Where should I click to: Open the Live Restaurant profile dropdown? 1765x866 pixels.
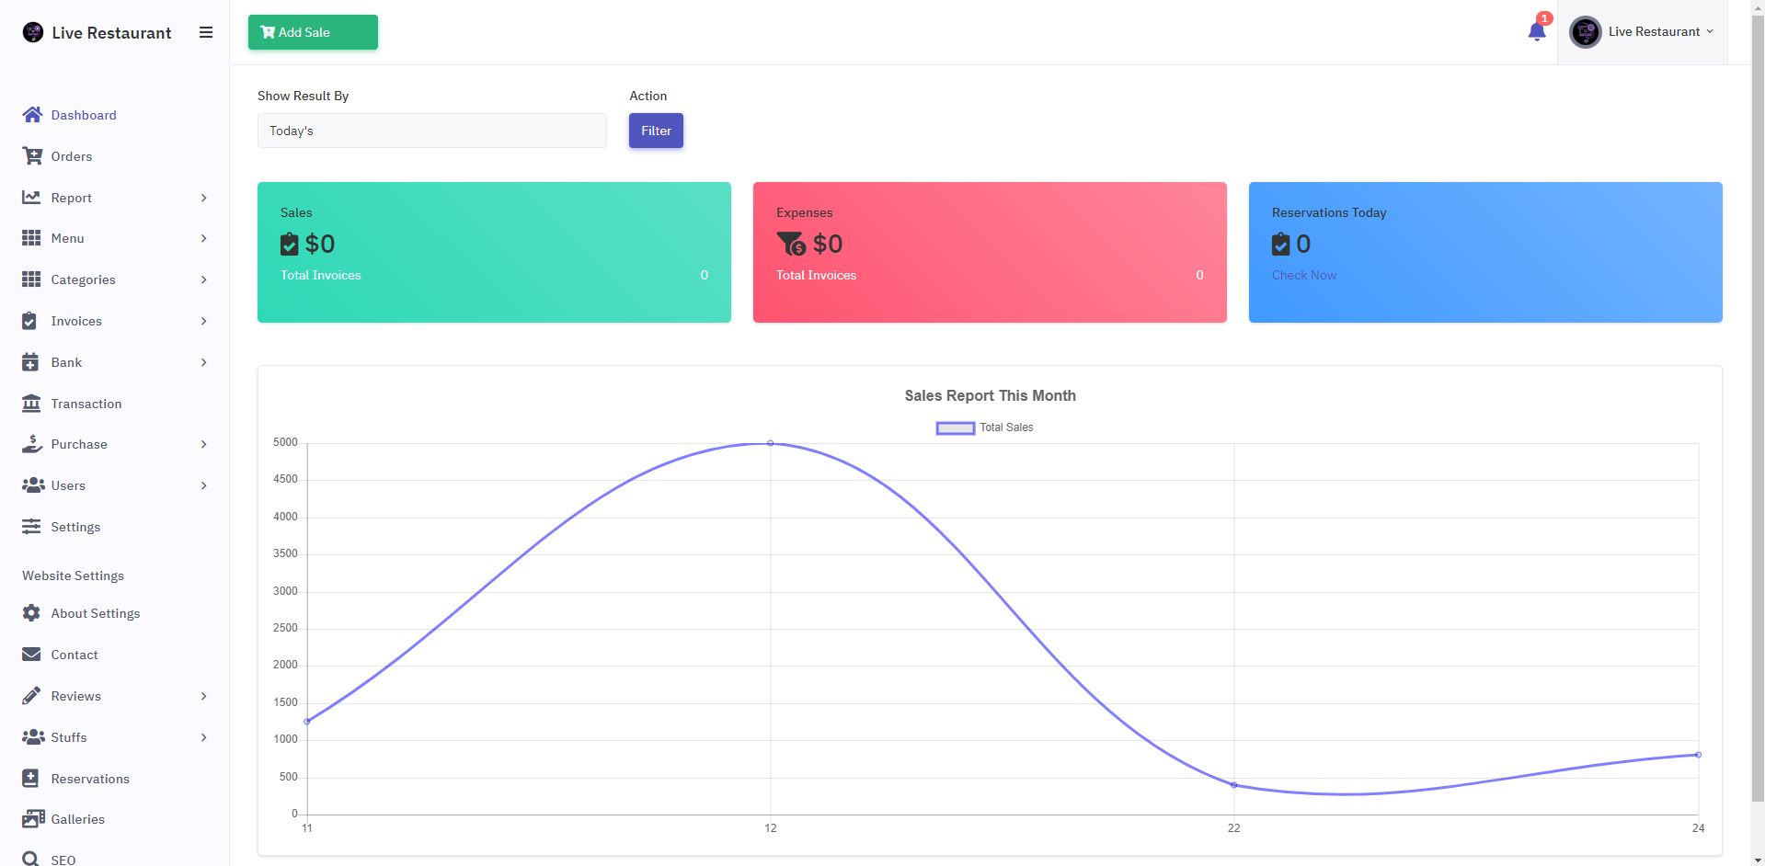click(1643, 32)
